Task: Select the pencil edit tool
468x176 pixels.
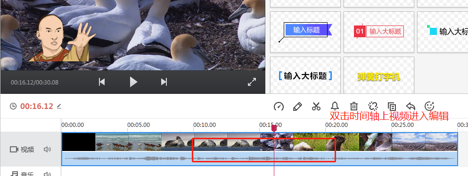Action: click(x=297, y=106)
